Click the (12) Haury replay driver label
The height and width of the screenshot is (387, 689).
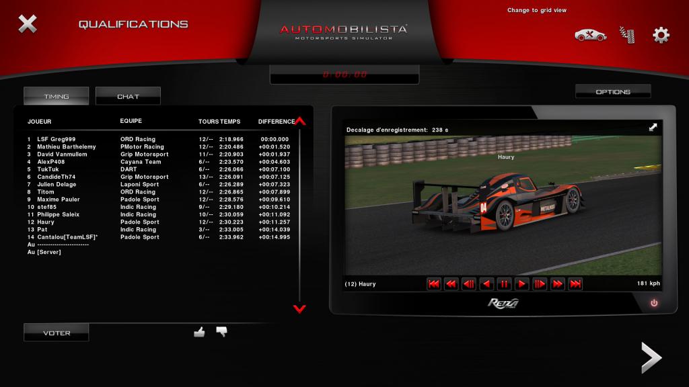pos(361,284)
